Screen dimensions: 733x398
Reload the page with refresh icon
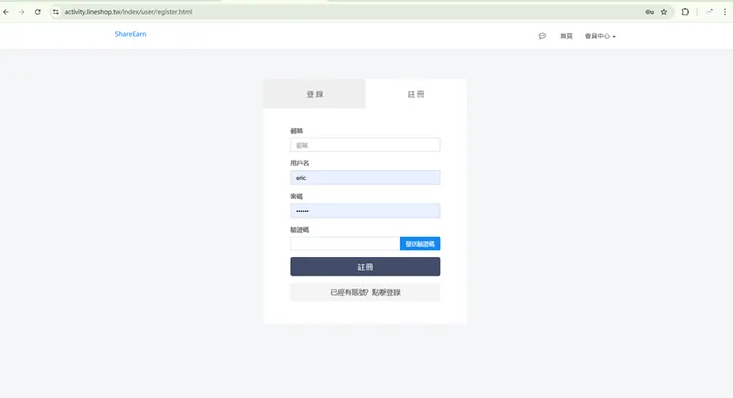tap(38, 12)
